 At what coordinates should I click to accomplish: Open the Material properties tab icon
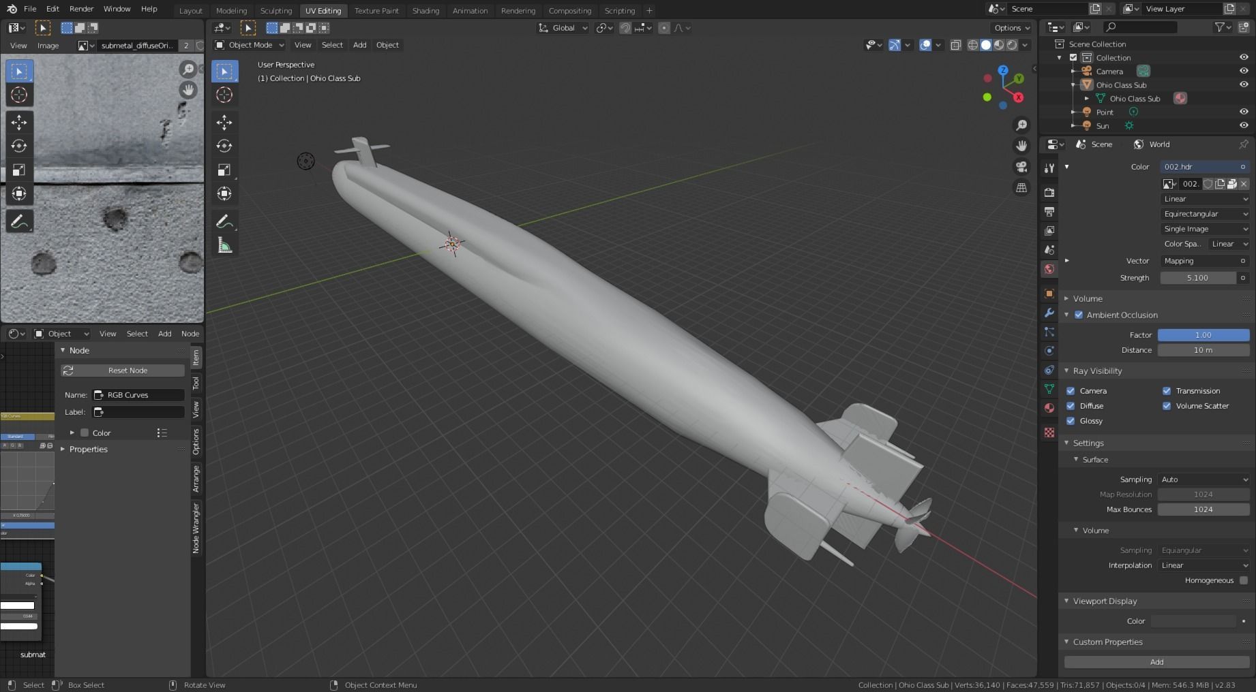click(x=1049, y=408)
